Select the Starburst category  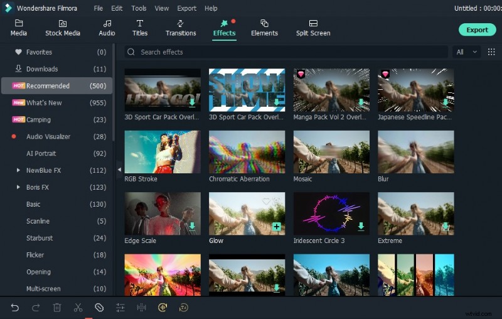click(56, 238)
